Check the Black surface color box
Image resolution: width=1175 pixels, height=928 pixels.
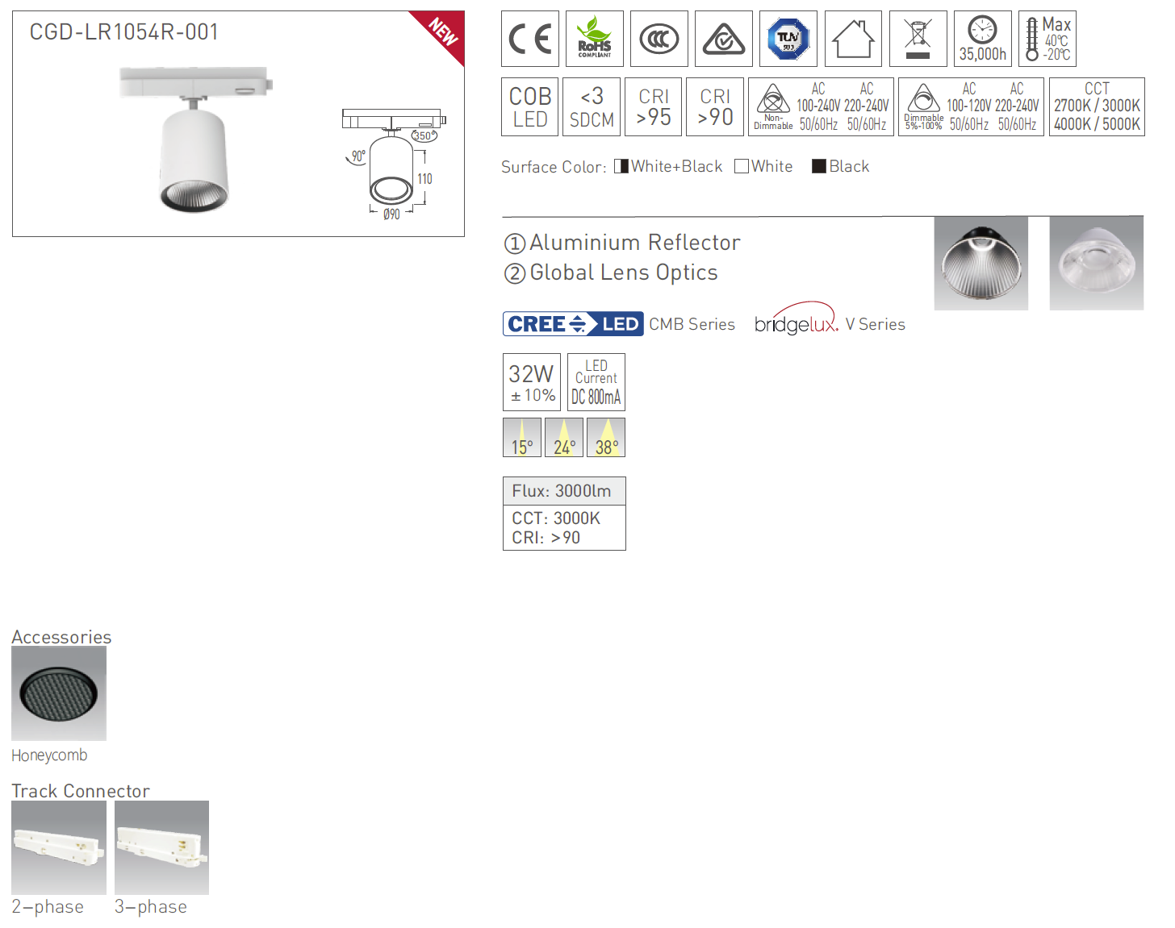click(819, 166)
